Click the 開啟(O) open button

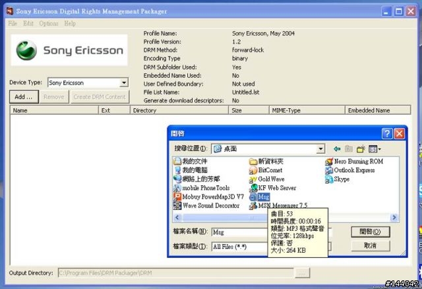coord(371,232)
